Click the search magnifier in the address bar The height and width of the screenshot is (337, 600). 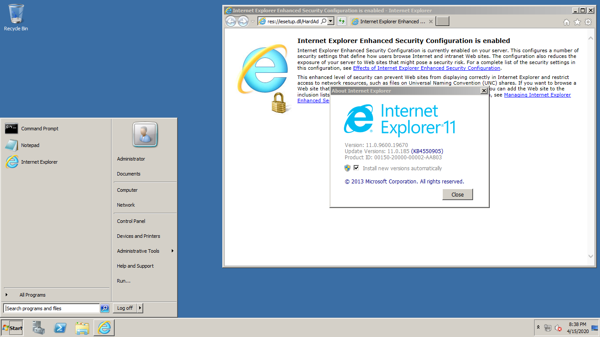pyautogui.click(x=323, y=21)
